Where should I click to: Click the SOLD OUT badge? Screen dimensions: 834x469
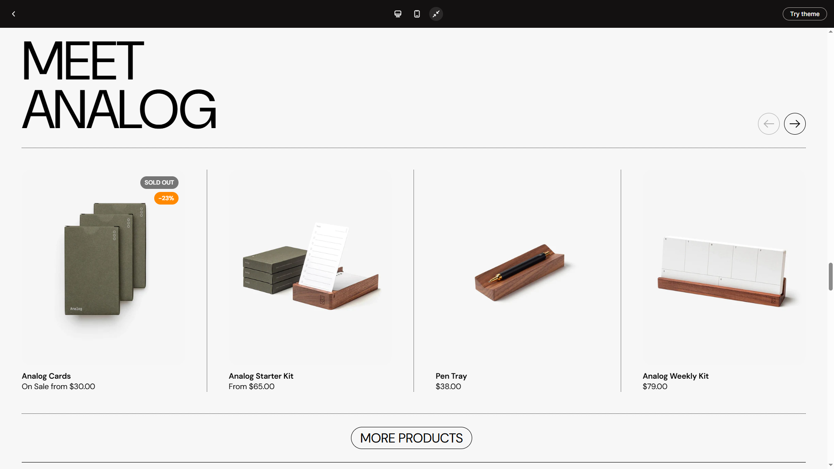(159, 182)
